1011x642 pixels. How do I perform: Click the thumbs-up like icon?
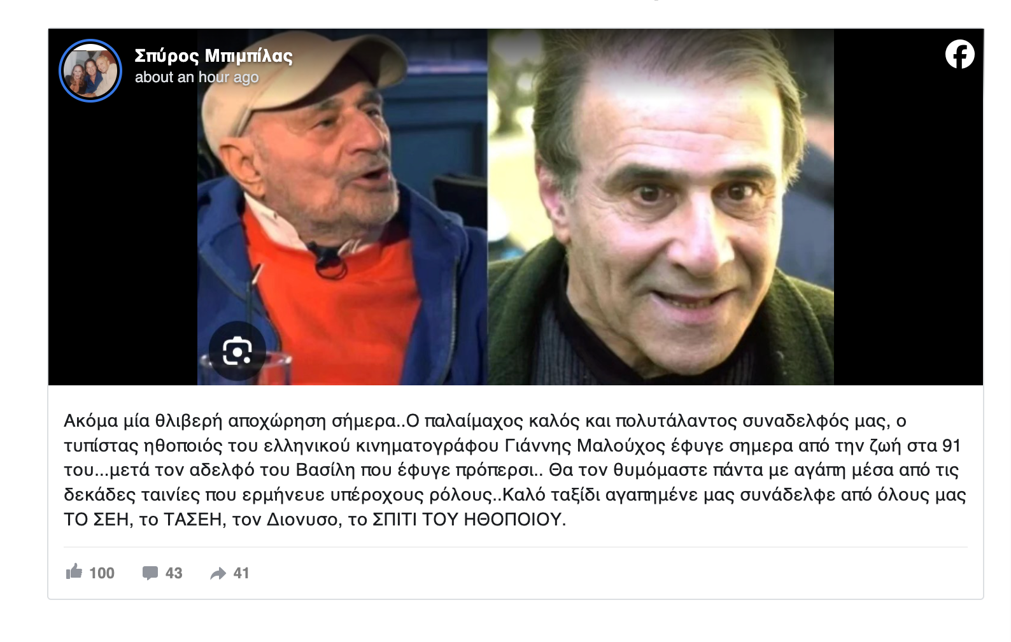(x=74, y=571)
